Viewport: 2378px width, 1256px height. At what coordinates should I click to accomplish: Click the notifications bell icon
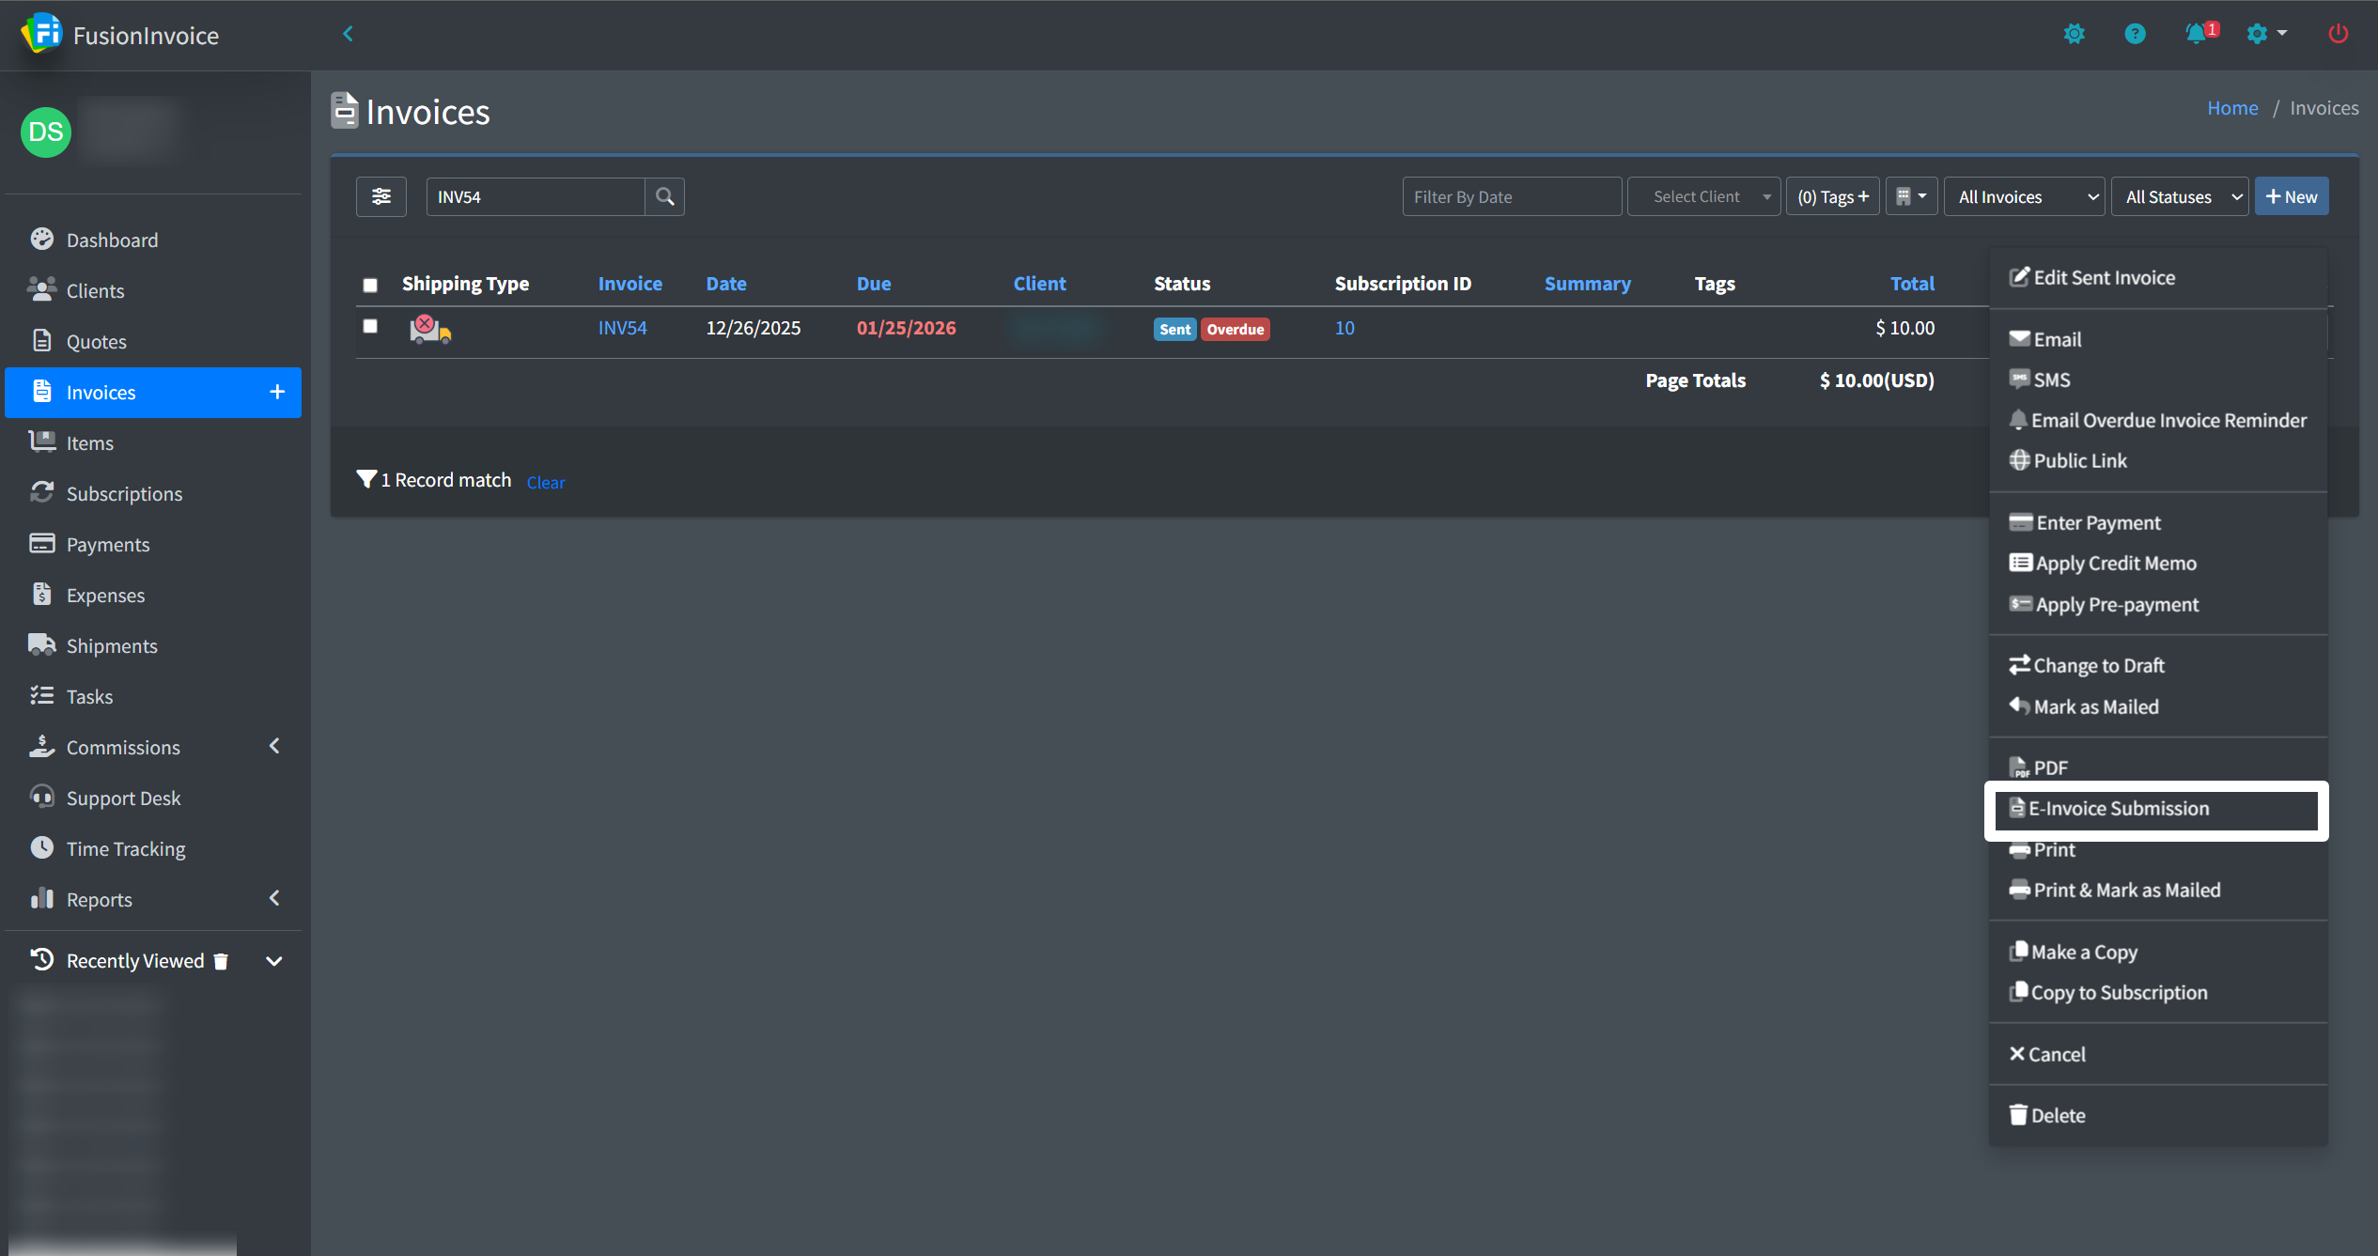click(x=2195, y=34)
